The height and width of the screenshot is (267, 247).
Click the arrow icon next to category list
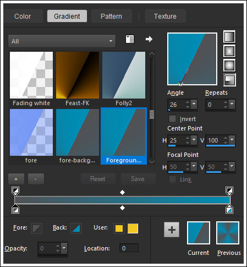pyautogui.click(x=149, y=39)
